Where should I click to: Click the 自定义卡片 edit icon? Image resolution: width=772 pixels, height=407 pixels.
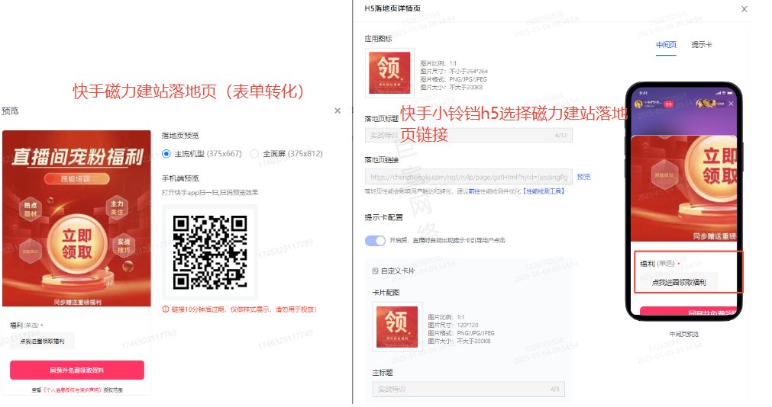pos(375,271)
